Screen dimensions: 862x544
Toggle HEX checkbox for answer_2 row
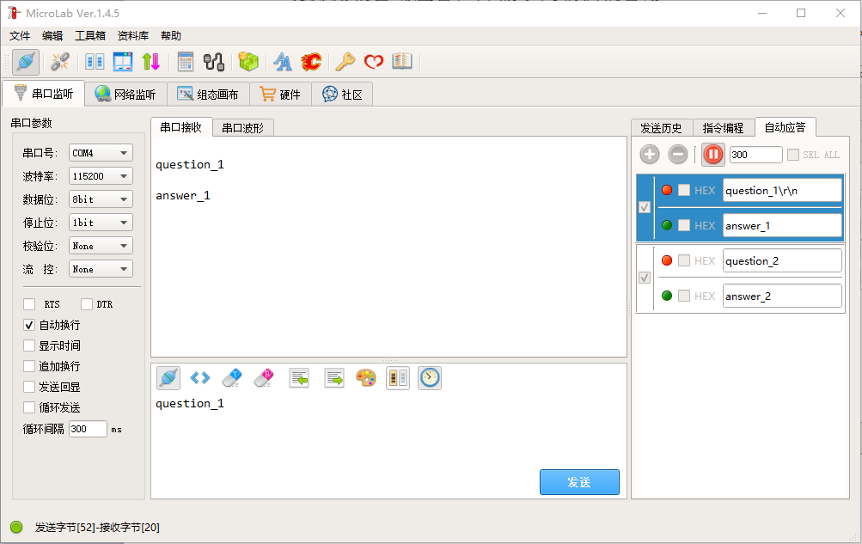[684, 296]
